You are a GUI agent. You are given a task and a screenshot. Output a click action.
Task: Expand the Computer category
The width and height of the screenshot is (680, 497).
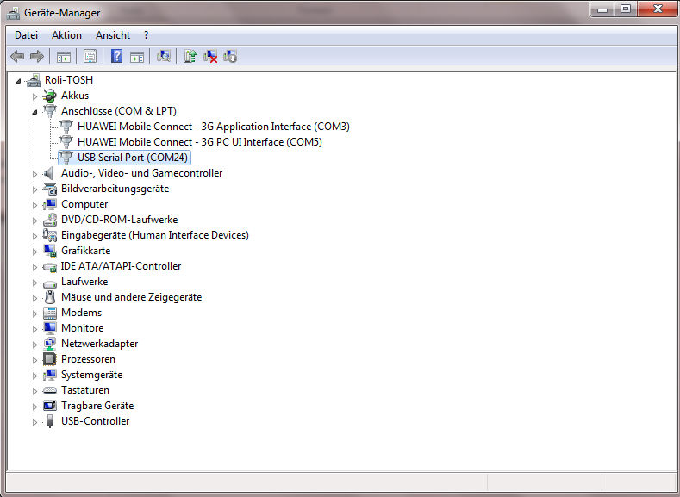34,204
